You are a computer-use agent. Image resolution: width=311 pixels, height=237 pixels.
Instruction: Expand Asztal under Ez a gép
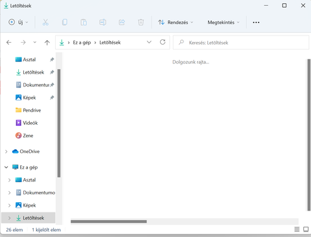click(x=9, y=180)
